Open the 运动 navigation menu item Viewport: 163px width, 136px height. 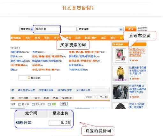[78, 38]
